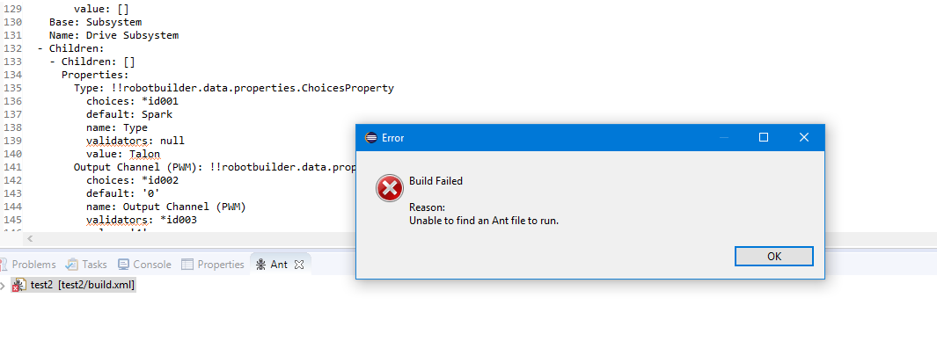Screen dimensions: 937x356
Task: Maximize the Error dialog
Action: (763, 137)
